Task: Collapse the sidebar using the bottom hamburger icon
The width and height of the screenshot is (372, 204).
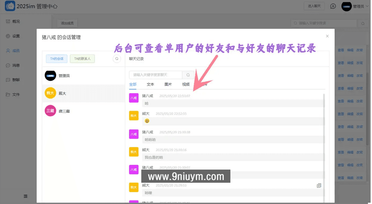Action: (25, 196)
